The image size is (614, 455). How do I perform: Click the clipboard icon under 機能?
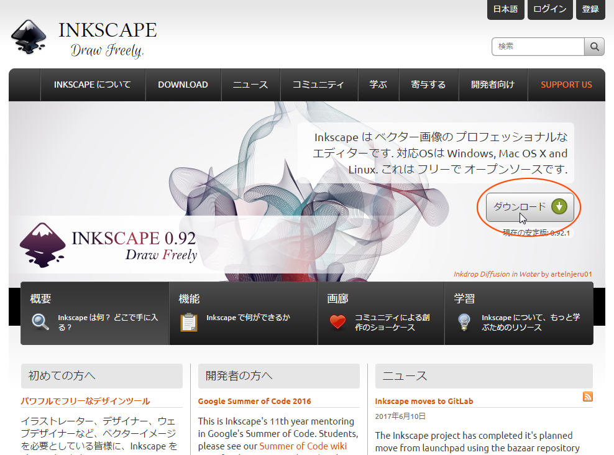tap(188, 322)
